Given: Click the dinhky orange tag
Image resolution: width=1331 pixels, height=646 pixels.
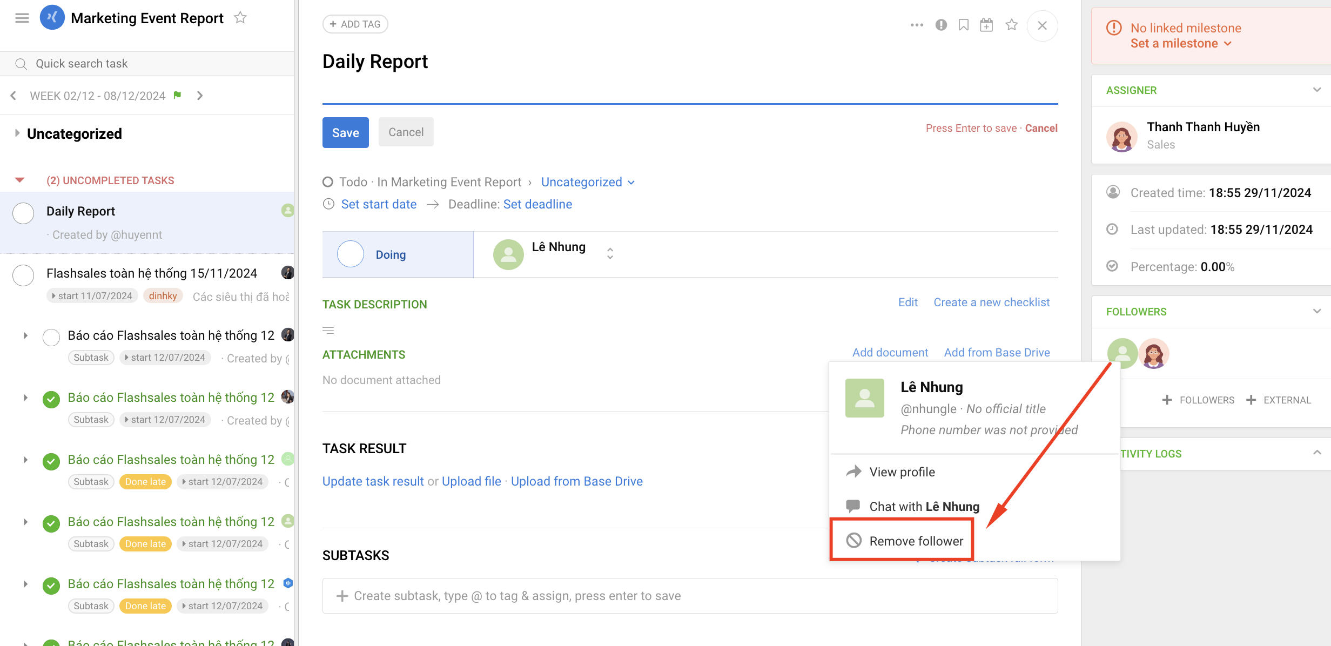Looking at the screenshot, I should pyautogui.click(x=163, y=296).
